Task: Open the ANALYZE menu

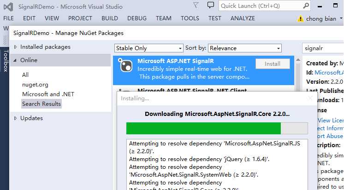Action: [x=243, y=18]
